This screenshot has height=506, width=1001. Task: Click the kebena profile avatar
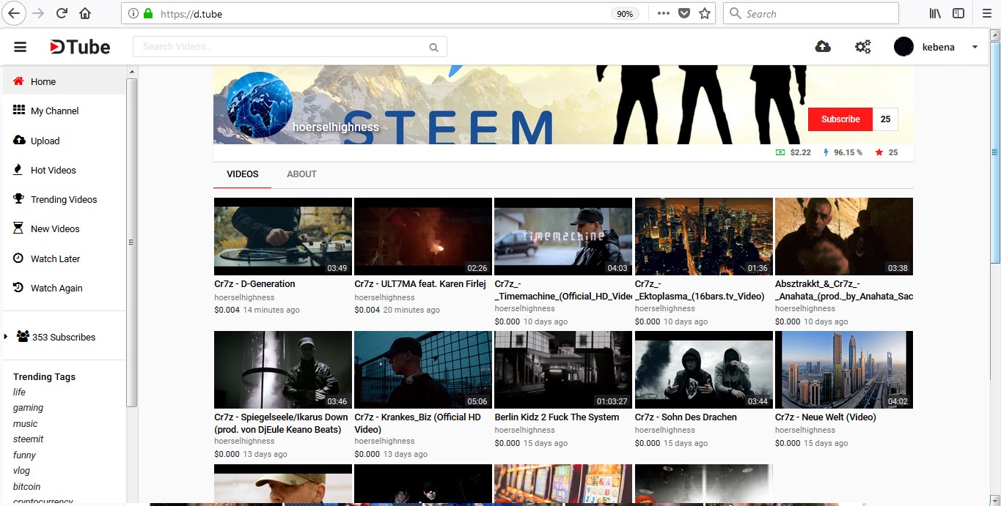(903, 47)
